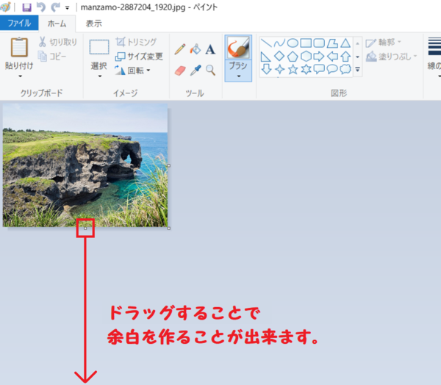Select the Magnifier tool
441x385 pixels.
(x=210, y=71)
